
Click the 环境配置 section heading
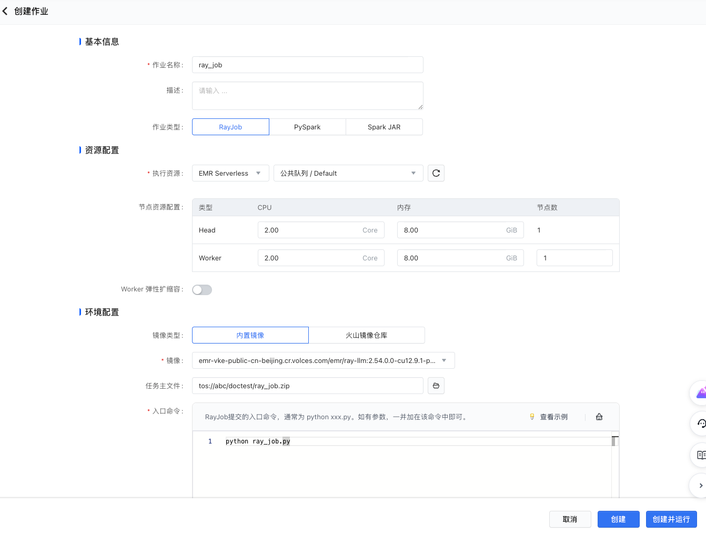[102, 312]
